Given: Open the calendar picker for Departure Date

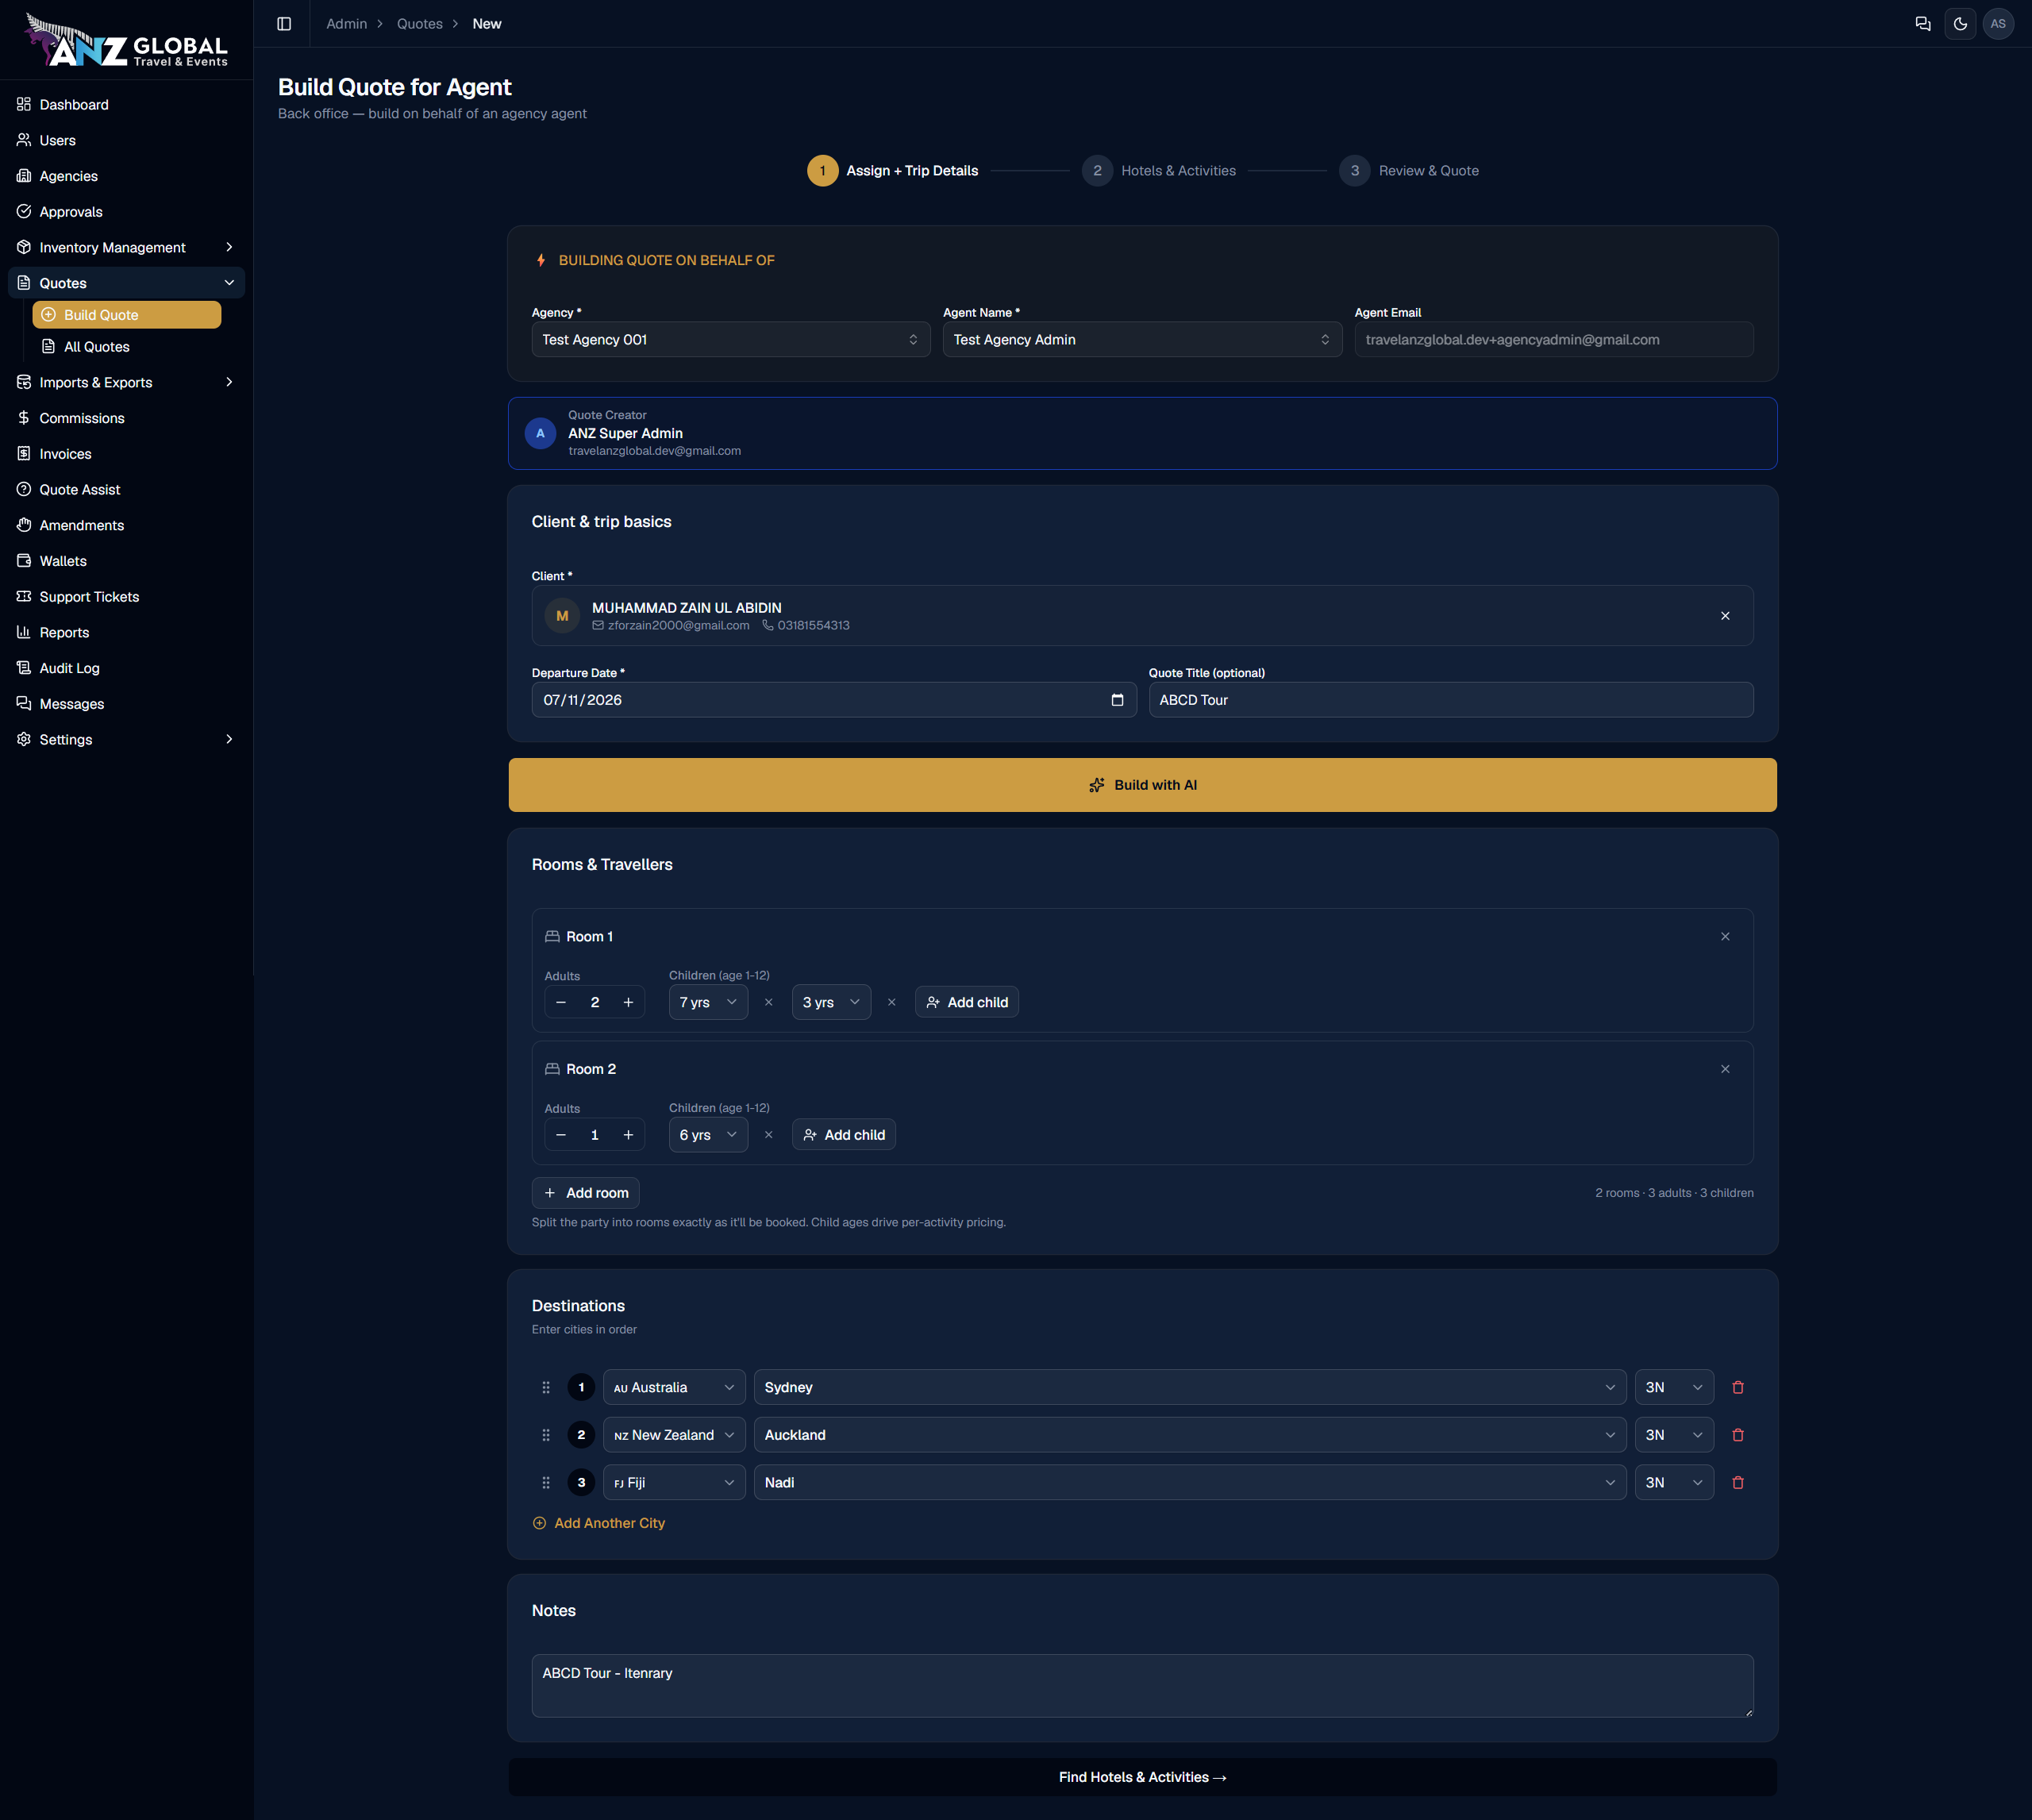Looking at the screenshot, I should (x=1117, y=700).
